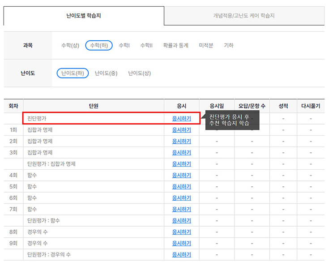Pick subject 미적분

(x=206, y=45)
